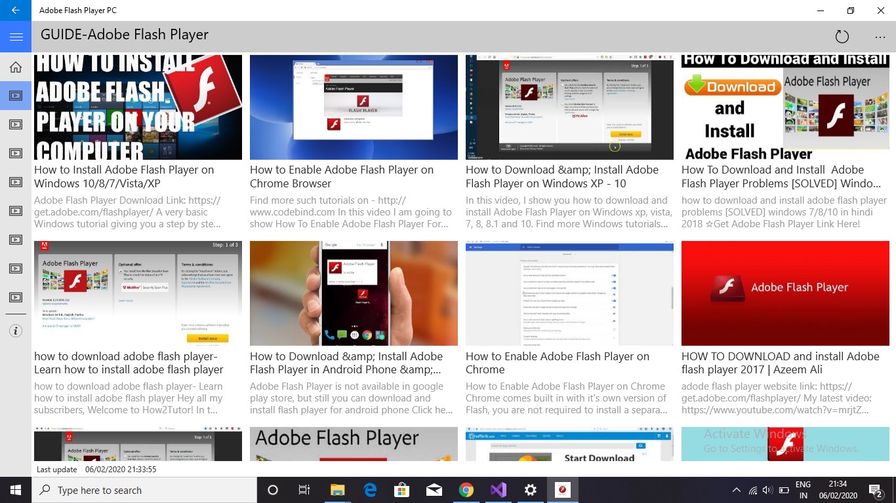
Task: Select the Chrome browser Flash Player thumbnail on blue desktop
Action: coord(354,107)
